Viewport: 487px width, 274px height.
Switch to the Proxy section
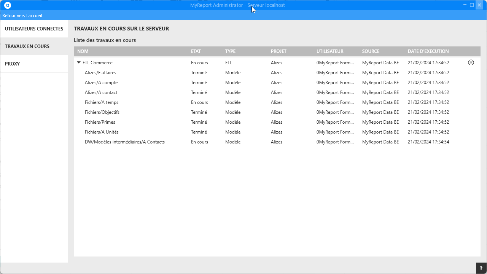point(13,64)
